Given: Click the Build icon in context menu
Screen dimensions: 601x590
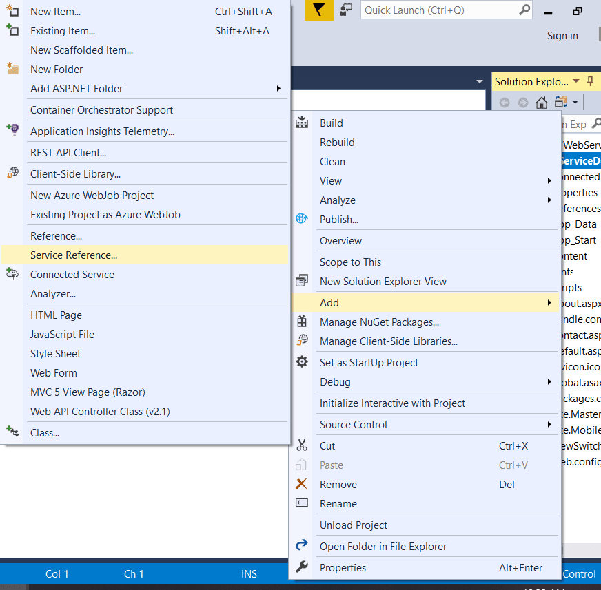Looking at the screenshot, I should pyautogui.click(x=302, y=123).
